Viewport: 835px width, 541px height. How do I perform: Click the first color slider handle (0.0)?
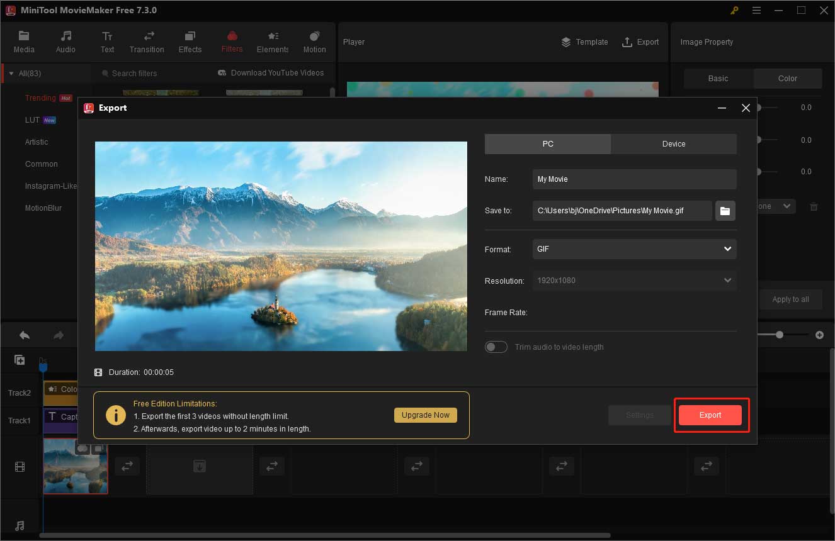(x=758, y=108)
